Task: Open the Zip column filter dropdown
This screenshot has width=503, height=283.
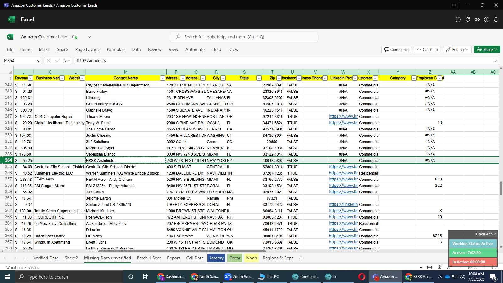Action: point(279,78)
